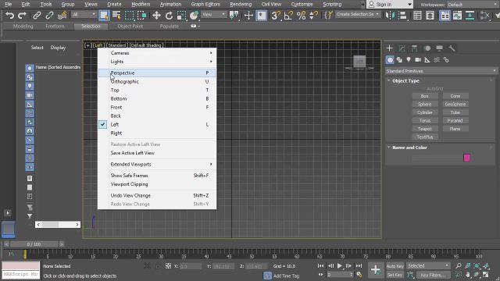Switch to the Object Paint ribbon tab
The width and height of the screenshot is (500, 281).
130,26
